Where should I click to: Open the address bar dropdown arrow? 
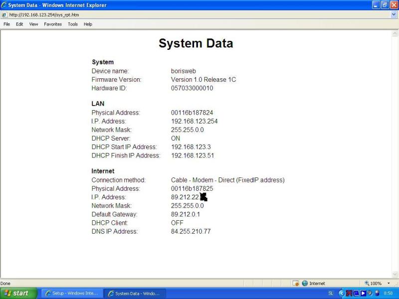tap(394, 15)
